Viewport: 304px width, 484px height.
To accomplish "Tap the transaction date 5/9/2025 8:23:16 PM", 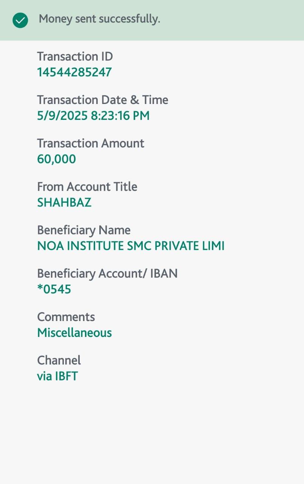I will [x=93, y=116].
